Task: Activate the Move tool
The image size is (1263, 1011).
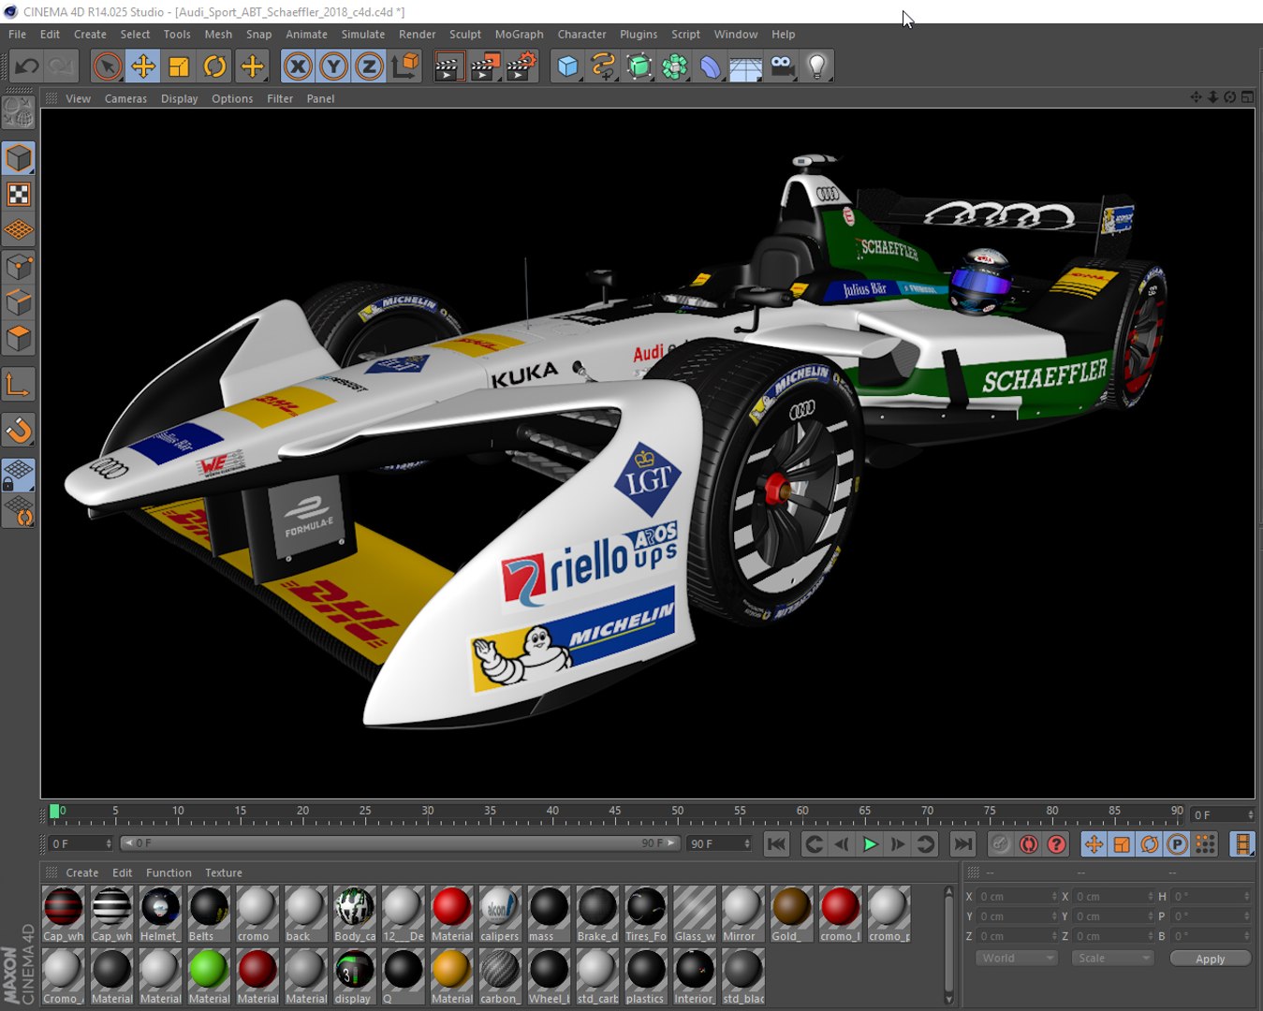Action: (x=143, y=66)
